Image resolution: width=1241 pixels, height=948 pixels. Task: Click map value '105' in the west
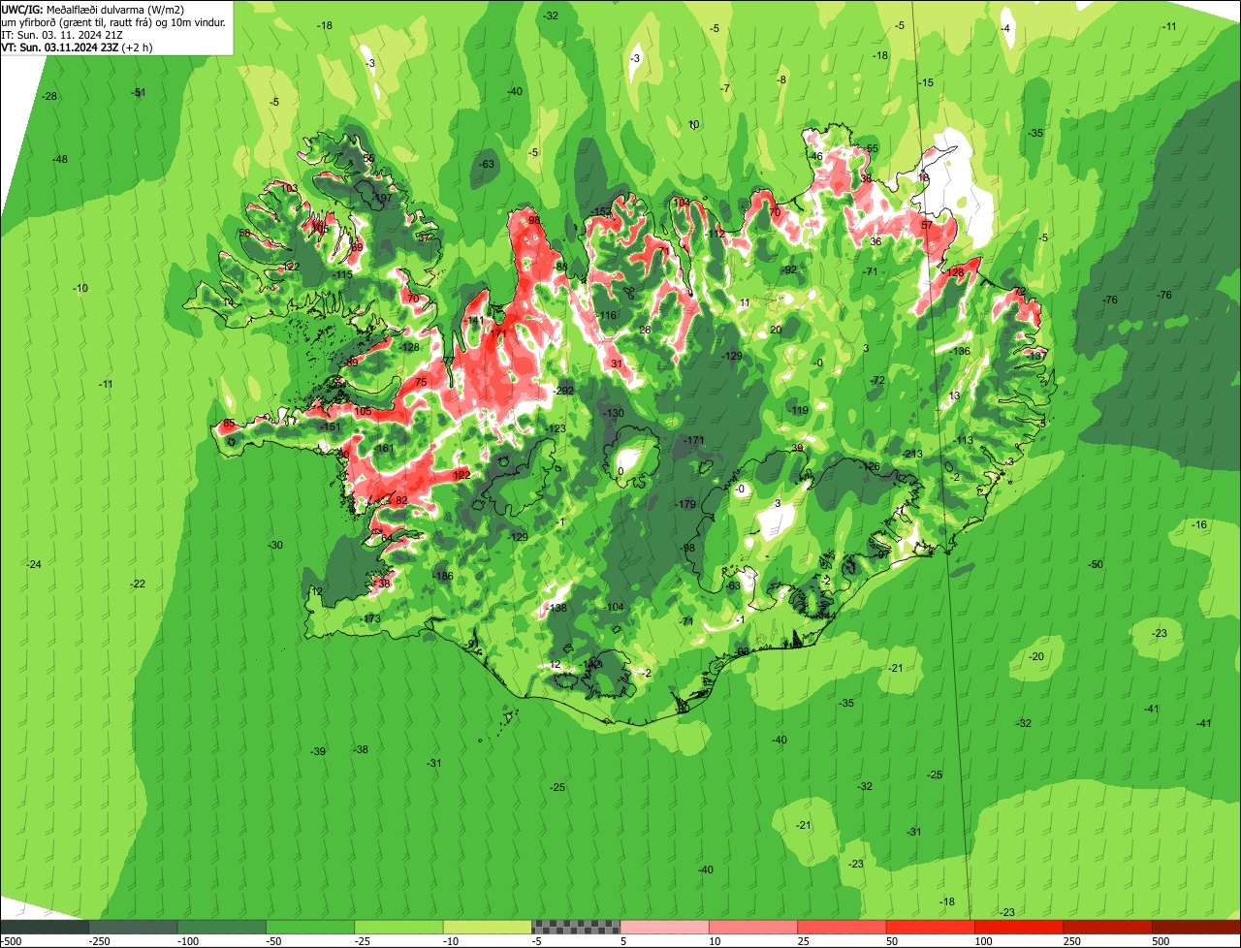point(363,412)
